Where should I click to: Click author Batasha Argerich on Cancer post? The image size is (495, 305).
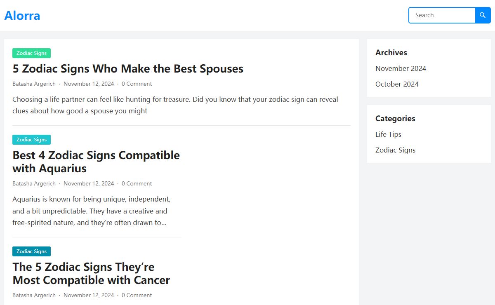coord(34,295)
